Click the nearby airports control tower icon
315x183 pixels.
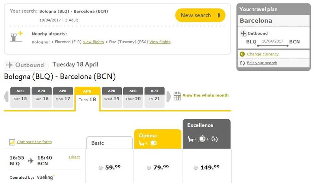tap(16, 37)
